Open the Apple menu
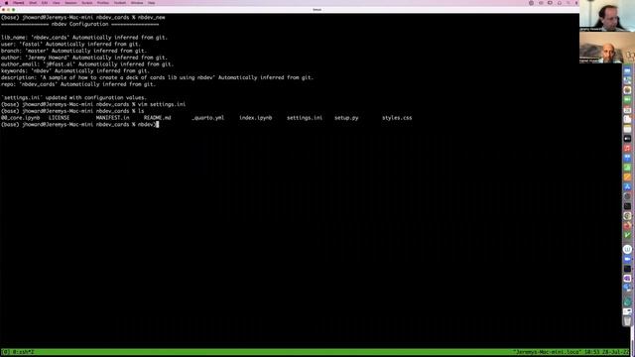Viewport: 635px width, 357px height. click(x=6, y=3)
